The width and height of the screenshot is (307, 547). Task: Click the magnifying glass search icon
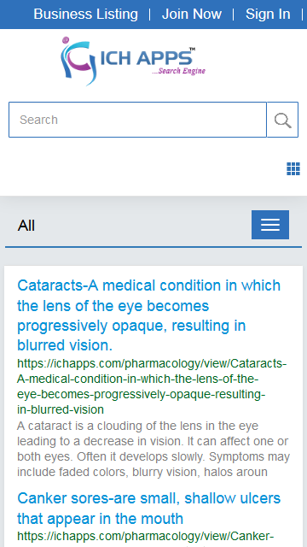pos(282,120)
